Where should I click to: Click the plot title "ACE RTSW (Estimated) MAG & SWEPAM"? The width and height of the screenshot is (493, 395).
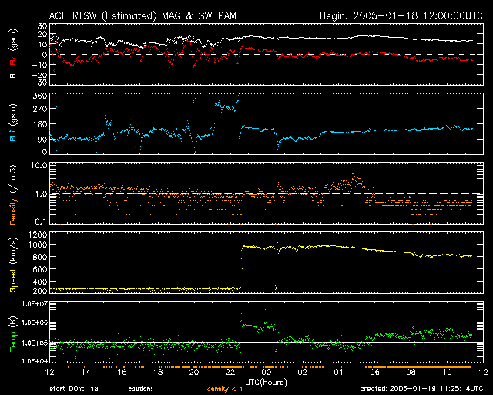(143, 15)
